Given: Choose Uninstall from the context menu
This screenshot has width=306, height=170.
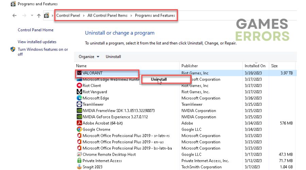Looking at the screenshot, I should 159,79.
